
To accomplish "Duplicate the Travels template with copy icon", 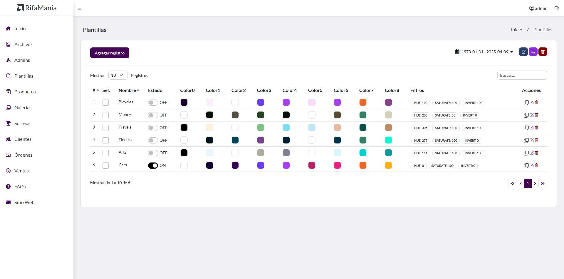I will (x=526, y=128).
